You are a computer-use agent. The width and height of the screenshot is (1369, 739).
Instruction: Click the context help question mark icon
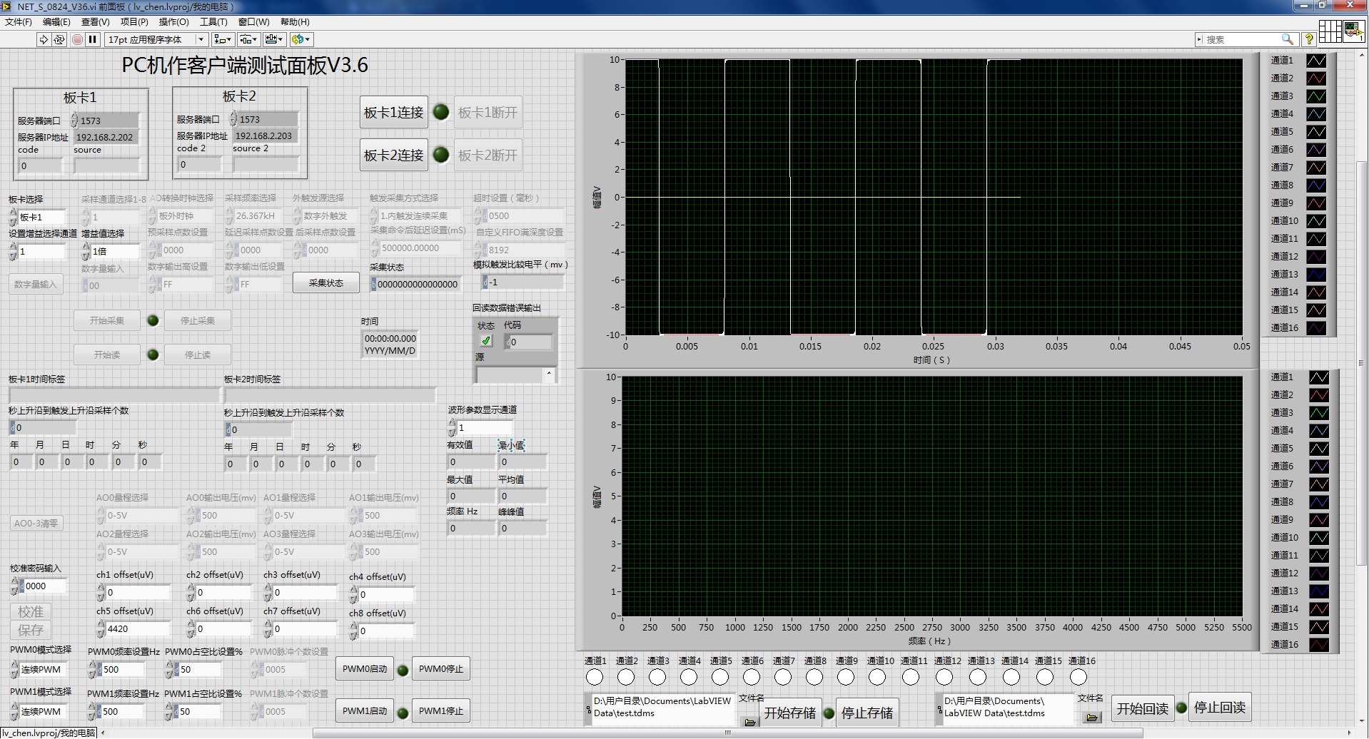click(1309, 39)
